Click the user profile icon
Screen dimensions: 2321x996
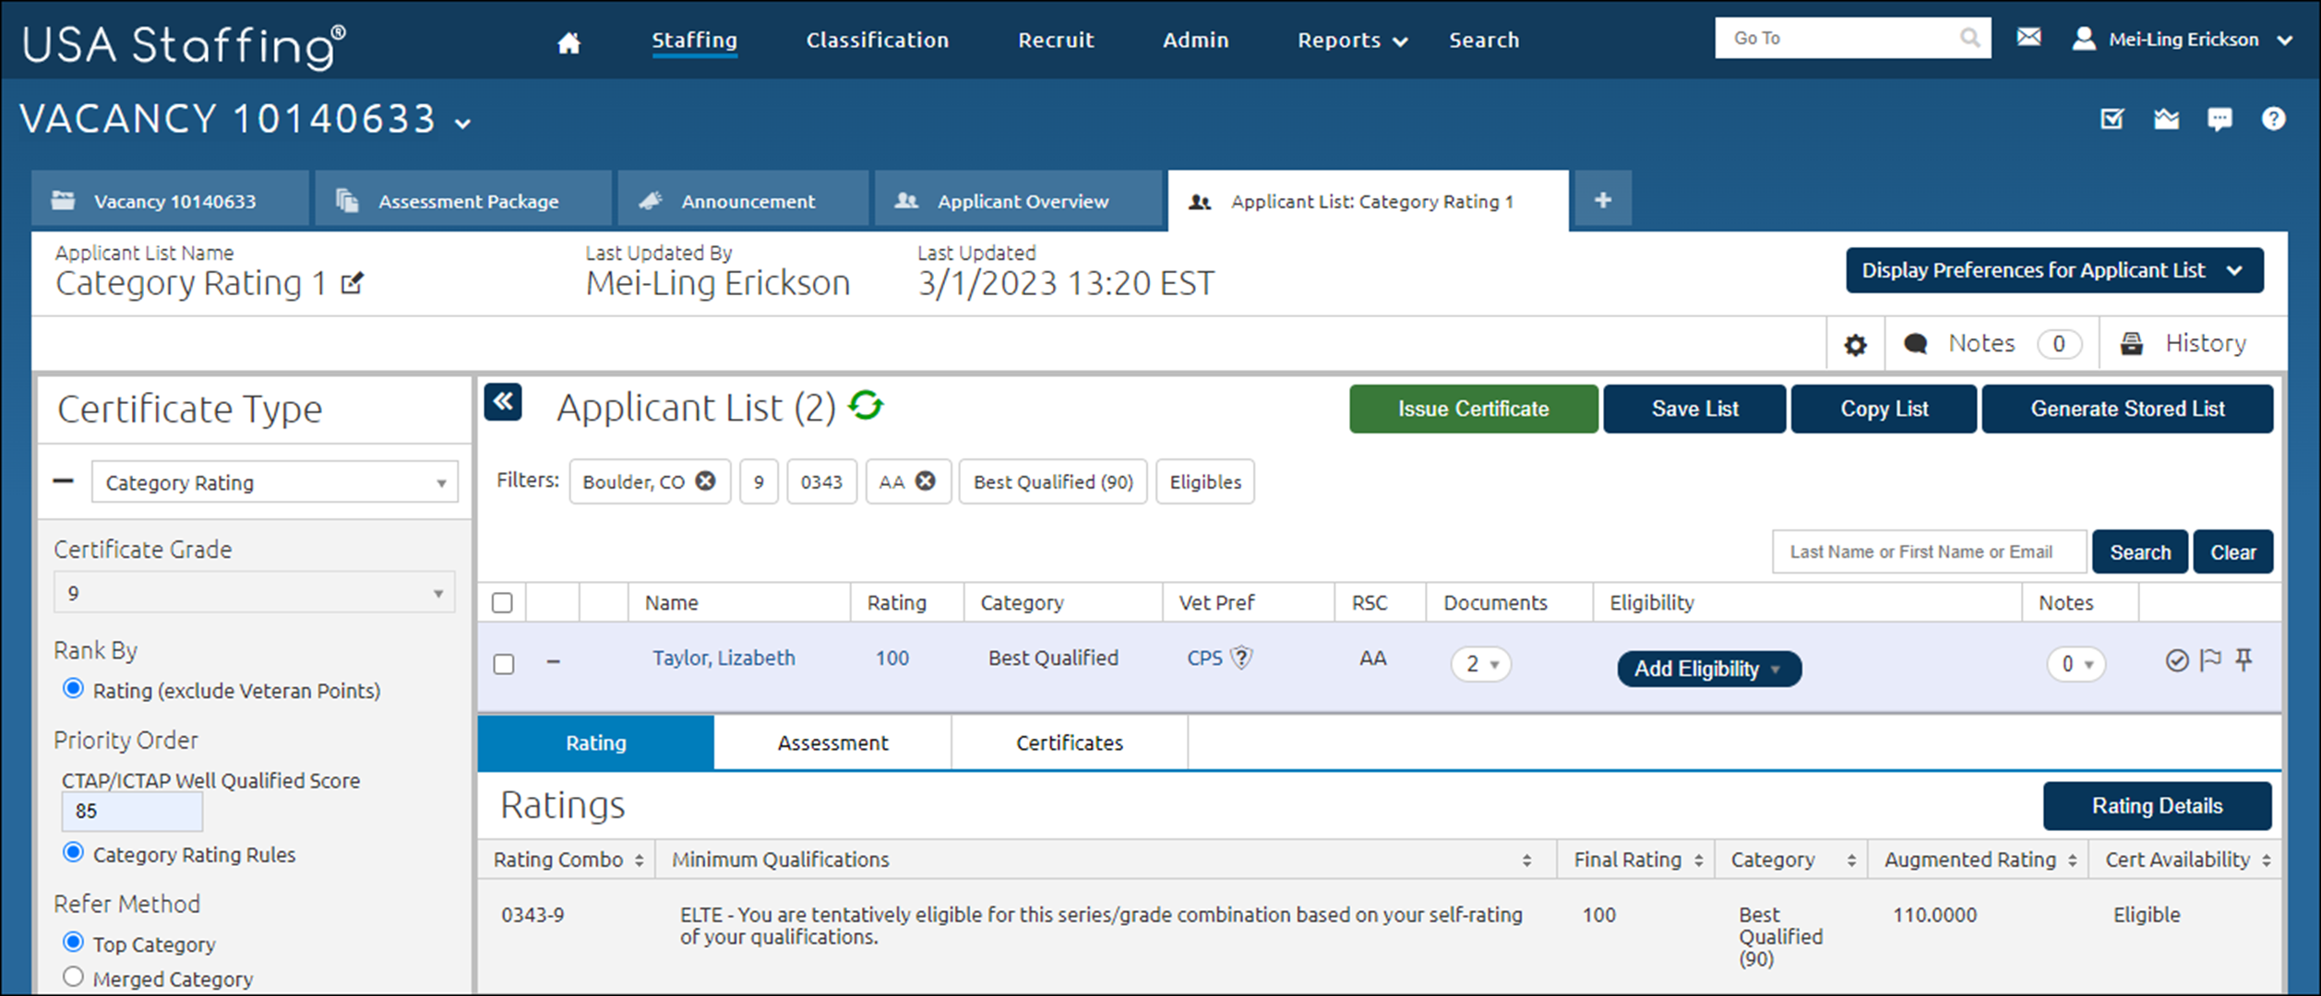pyautogui.click(x=2084, y=39)
